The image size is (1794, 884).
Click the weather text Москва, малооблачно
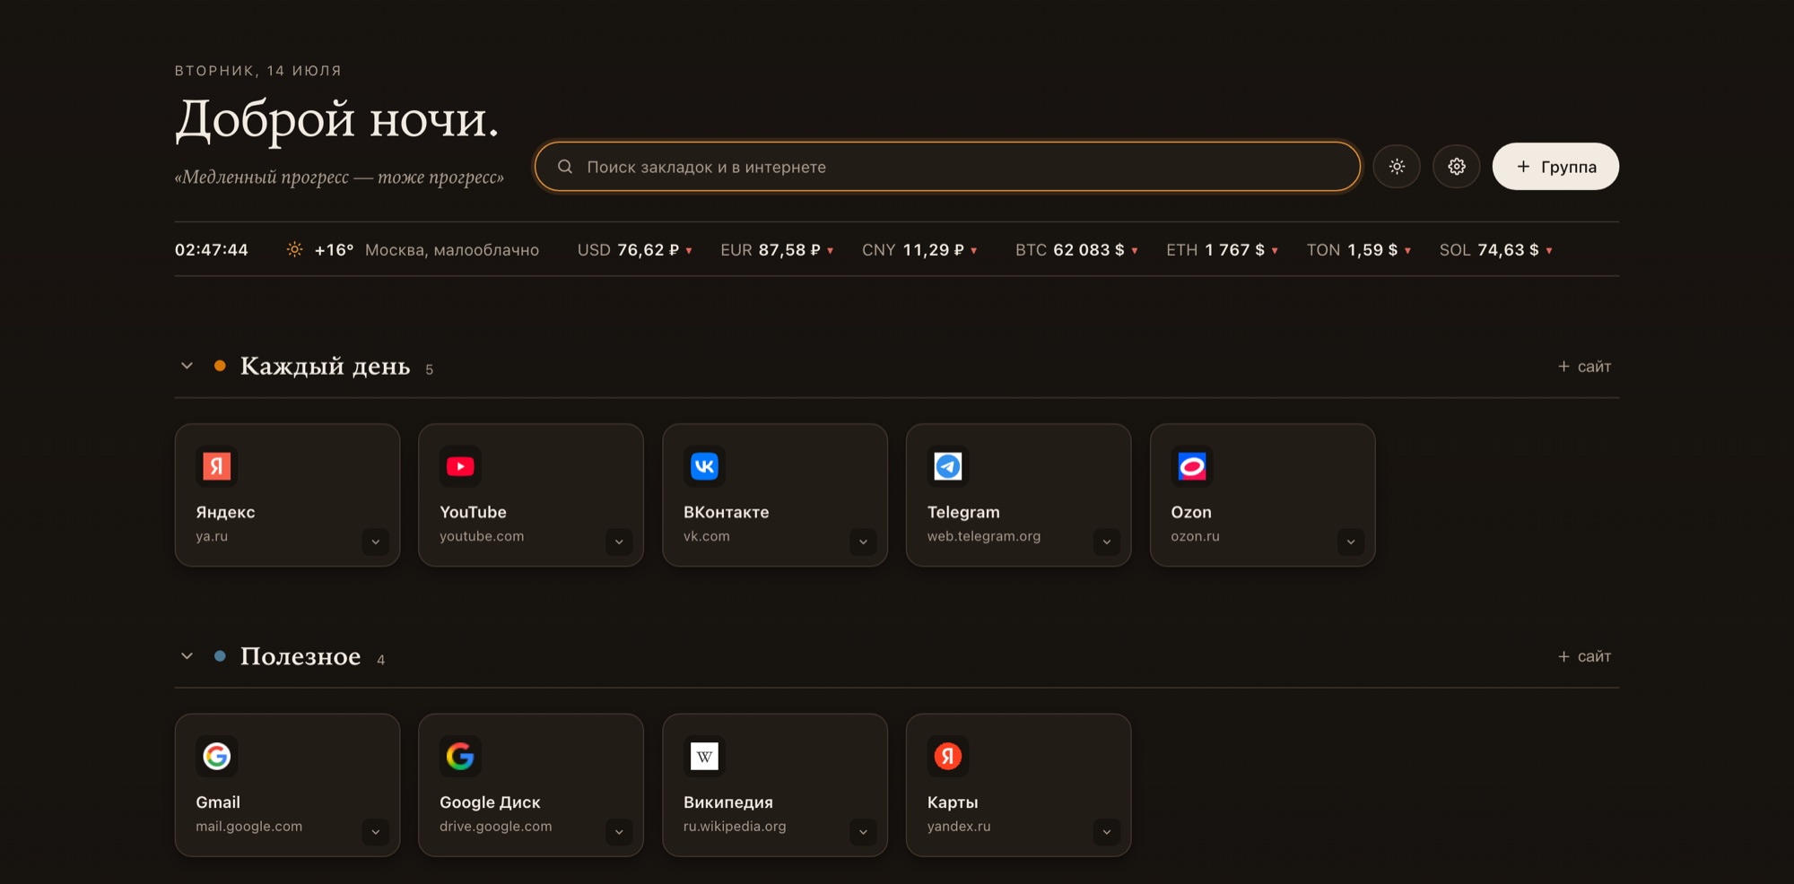pyautogui.click(x=452, y=250)
